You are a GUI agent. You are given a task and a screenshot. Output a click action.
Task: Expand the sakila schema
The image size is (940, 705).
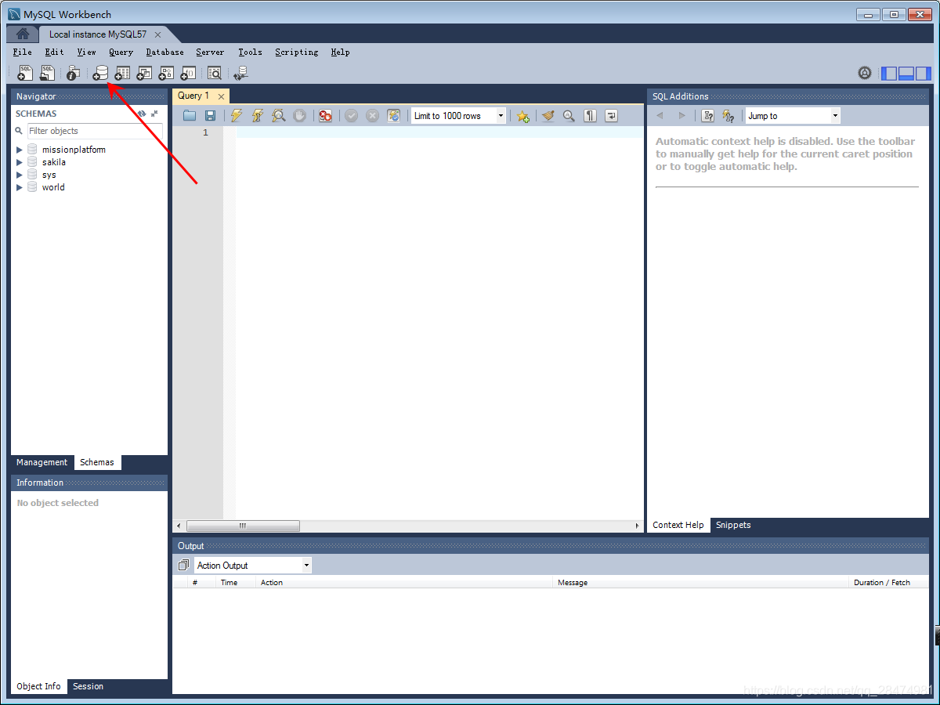[20, 162]
